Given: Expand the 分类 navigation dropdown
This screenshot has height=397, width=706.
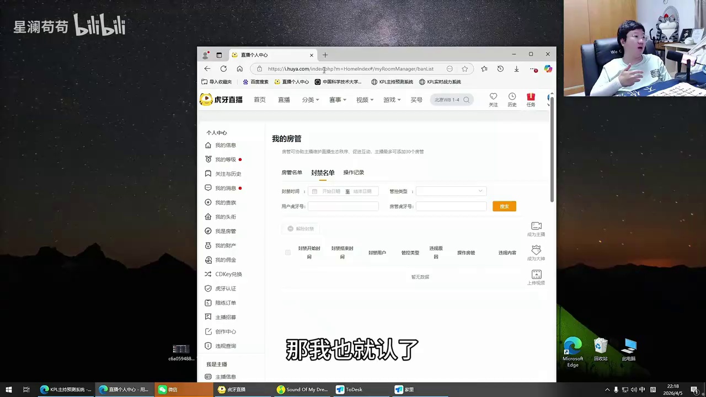Looking at the screenshot, I should click(311, 100).
